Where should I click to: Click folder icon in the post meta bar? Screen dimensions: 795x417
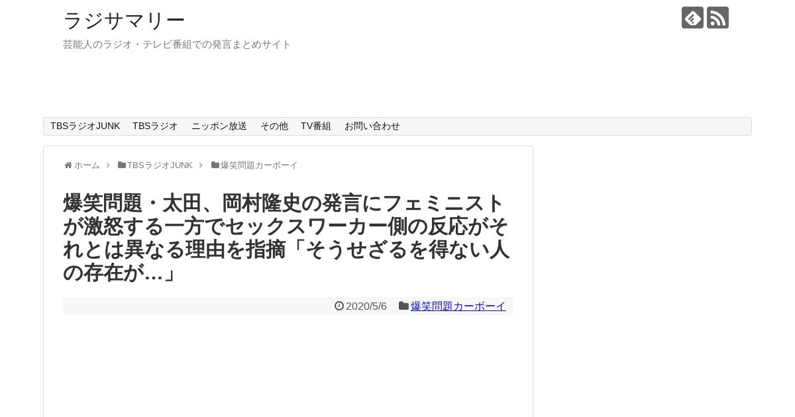point(403,306)
